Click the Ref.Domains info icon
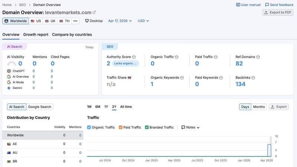Viewport: 297px width, 167px height. point(258,57)
